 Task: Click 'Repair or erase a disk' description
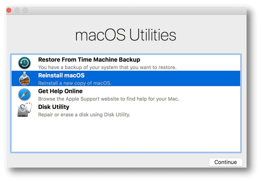(x=84, y=114)
